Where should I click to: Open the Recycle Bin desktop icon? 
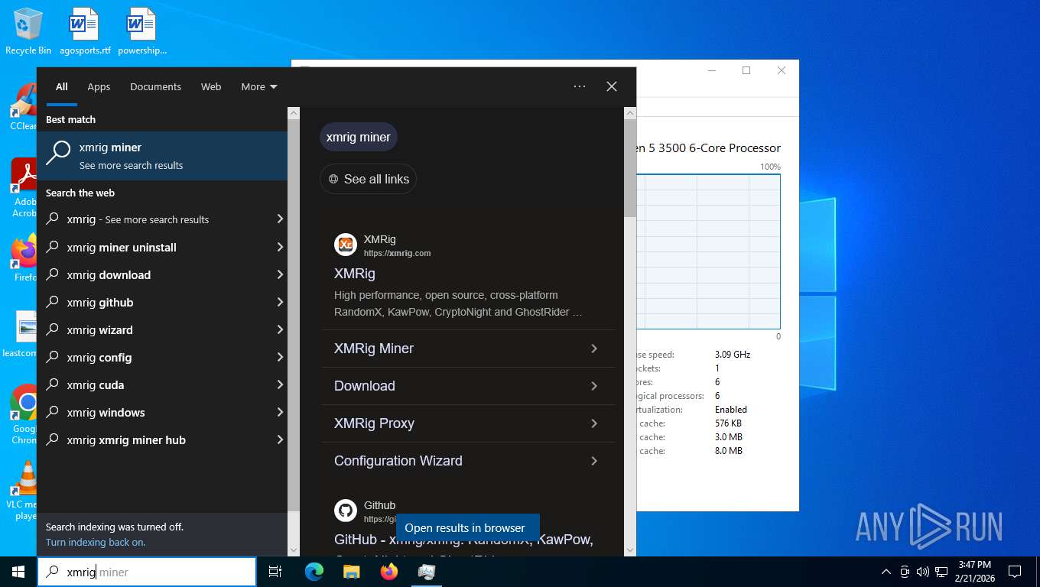(x=28, y=31)
